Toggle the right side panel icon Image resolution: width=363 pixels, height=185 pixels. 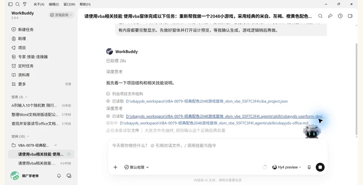point(350,16)
